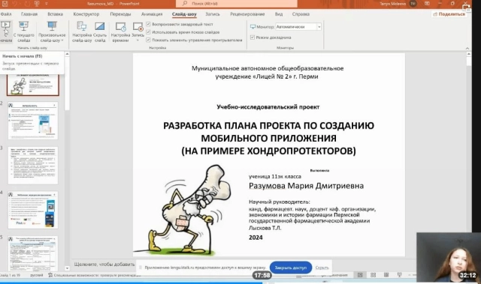Click Normal view icon in status bar
Image resolution: width=481 pixels, height=284 pixels.
(360, 275)
